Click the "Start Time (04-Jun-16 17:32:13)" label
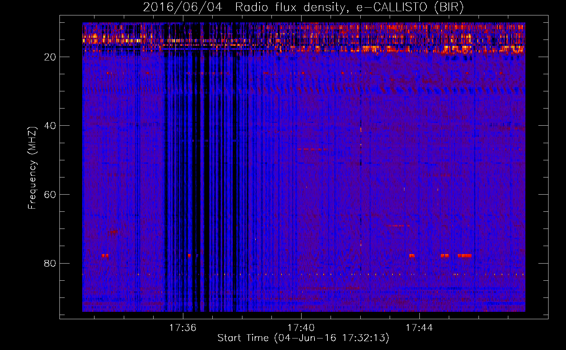The width and height of the screenshot is (566, 350). [303, 338]
